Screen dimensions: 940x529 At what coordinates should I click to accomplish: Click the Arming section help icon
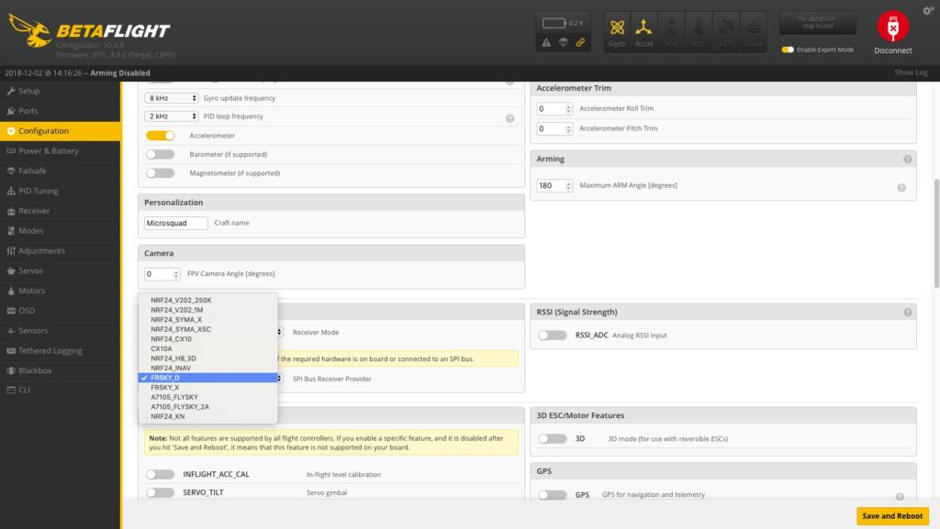(x=907, y=159)
